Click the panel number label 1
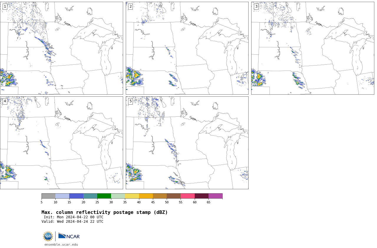Image resolution: width=377 pixels, height=248 pixels. click(x=5, y=6)
